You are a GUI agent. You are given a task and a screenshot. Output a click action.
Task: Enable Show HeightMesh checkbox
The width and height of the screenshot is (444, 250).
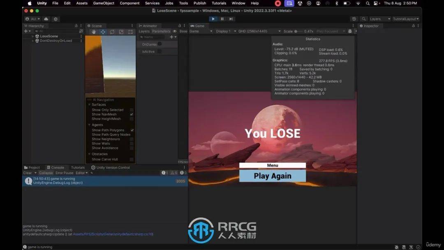click(x=132, y=119)
